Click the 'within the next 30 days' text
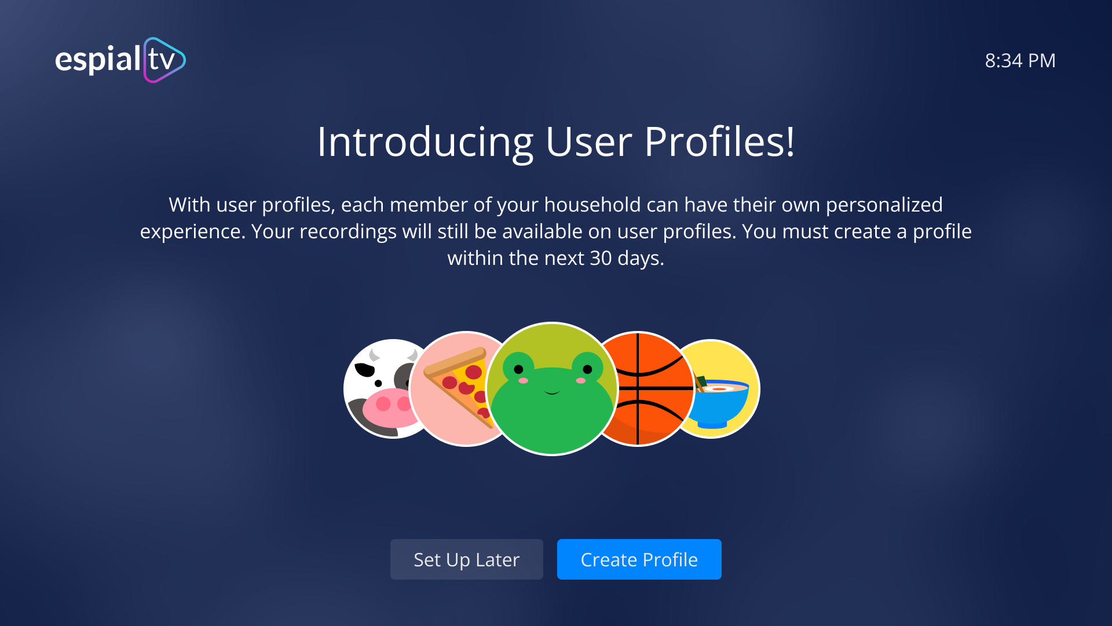1112x626 pixels. [x=556, y=258]
